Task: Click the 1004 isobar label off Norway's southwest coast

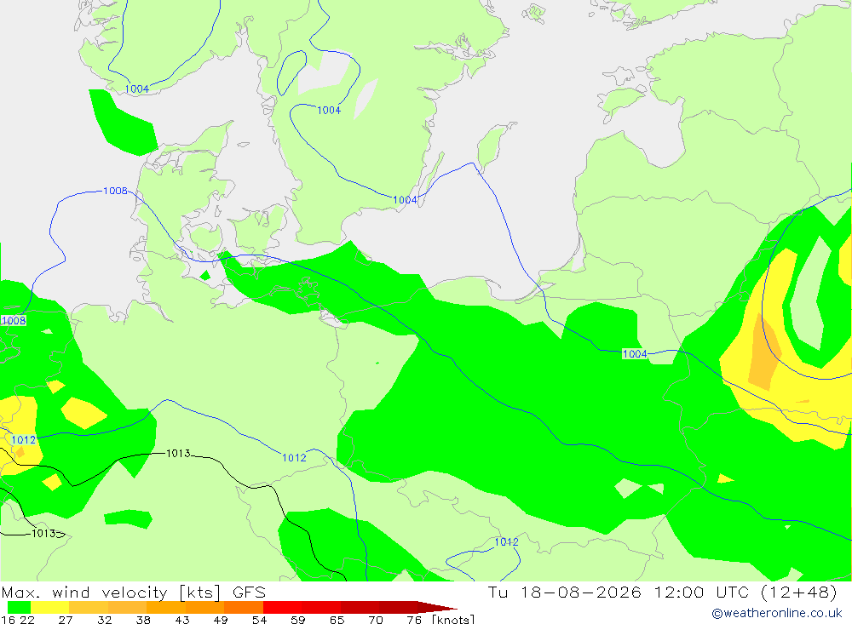Action: click(137, 89)
